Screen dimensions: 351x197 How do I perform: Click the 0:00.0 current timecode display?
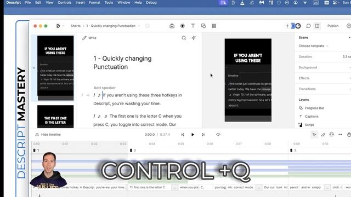(150, 135)
